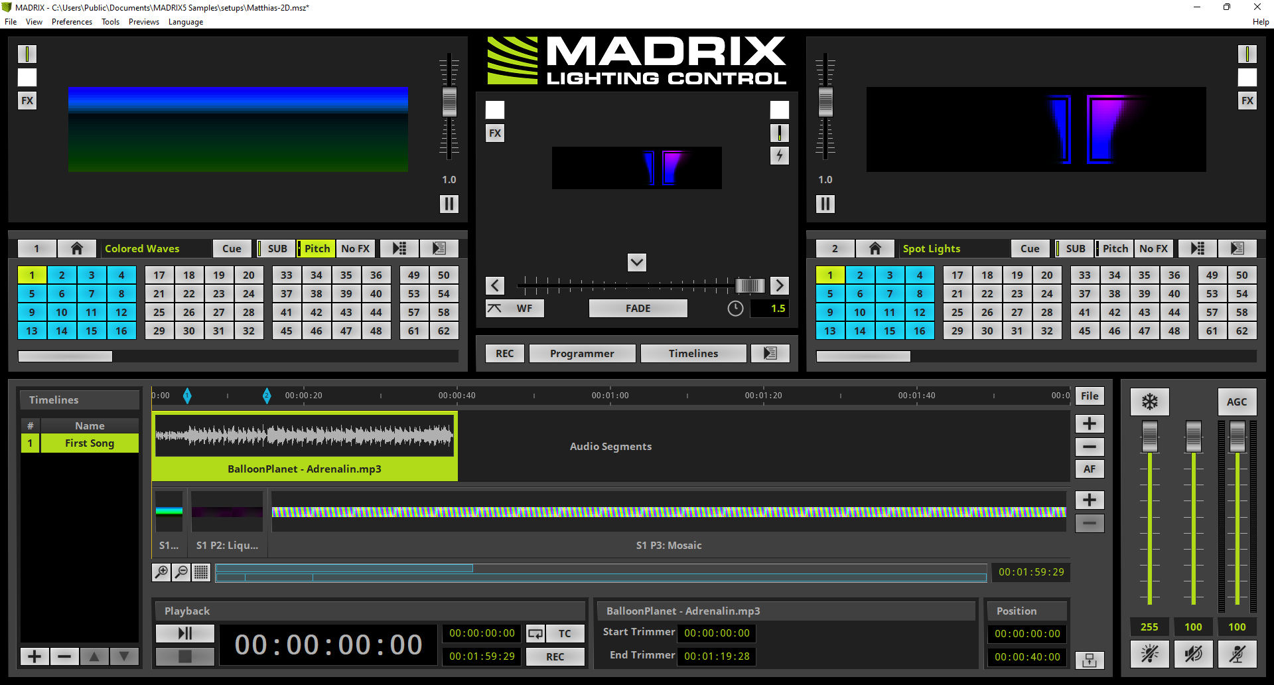
Task: Pause the right deck effect
Action: (x=825, y=204)
